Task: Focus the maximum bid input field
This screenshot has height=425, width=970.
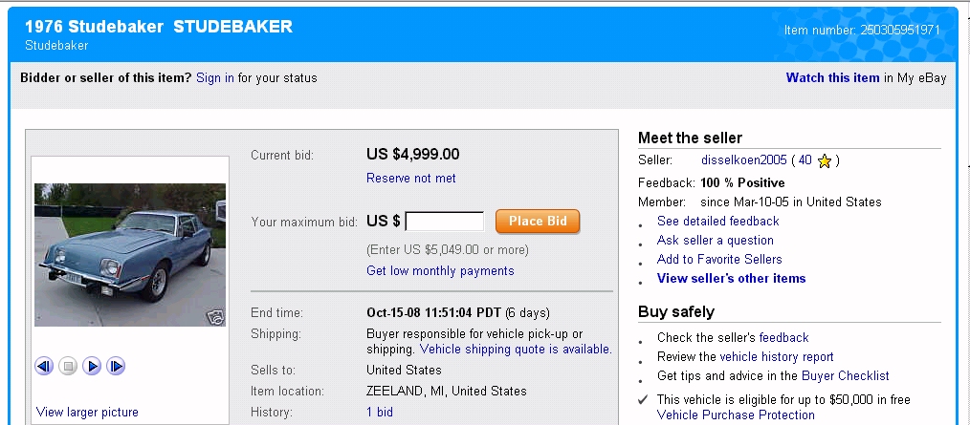Action: point(445,222)
